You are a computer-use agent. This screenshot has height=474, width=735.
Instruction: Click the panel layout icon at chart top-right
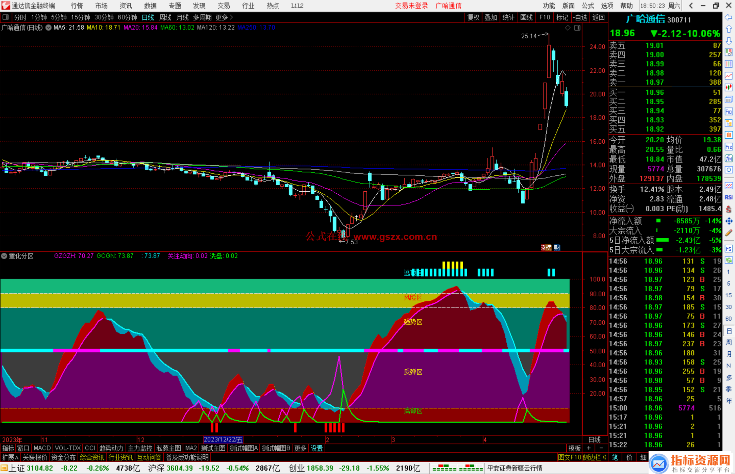(x=577, y=28)
